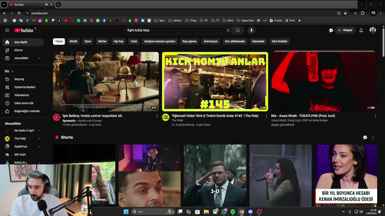Open the YouTube guide hamburger menu
Viewport: 385px width, 216px height.
click(7, 30)
